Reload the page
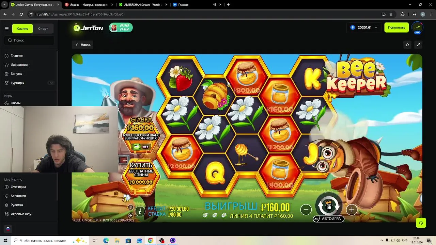Image resolution: width=436 pixels, height=245 pixels. point(21,14)
